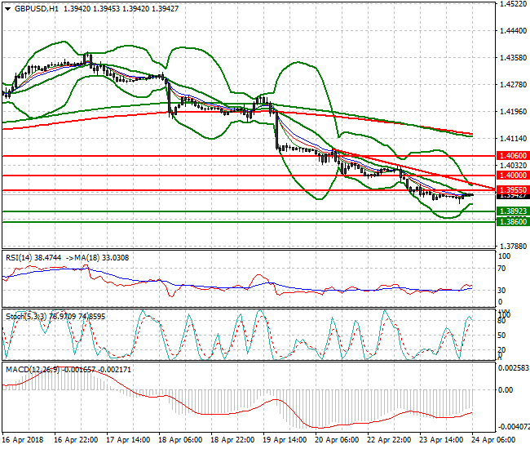Select the 1.40320 price axis value

coord(513,165)
